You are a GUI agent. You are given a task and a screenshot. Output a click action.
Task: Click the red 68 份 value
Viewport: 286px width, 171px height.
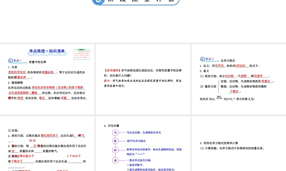pos(32,141)
